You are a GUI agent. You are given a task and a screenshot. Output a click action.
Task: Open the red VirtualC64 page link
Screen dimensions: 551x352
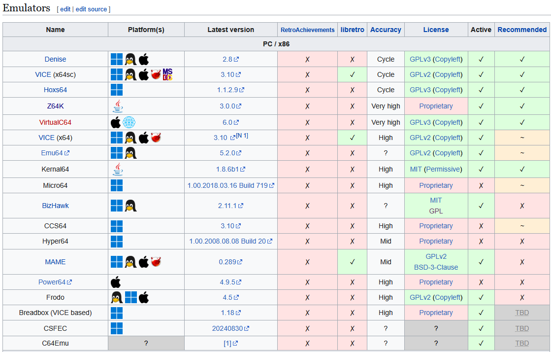point(55,122)
